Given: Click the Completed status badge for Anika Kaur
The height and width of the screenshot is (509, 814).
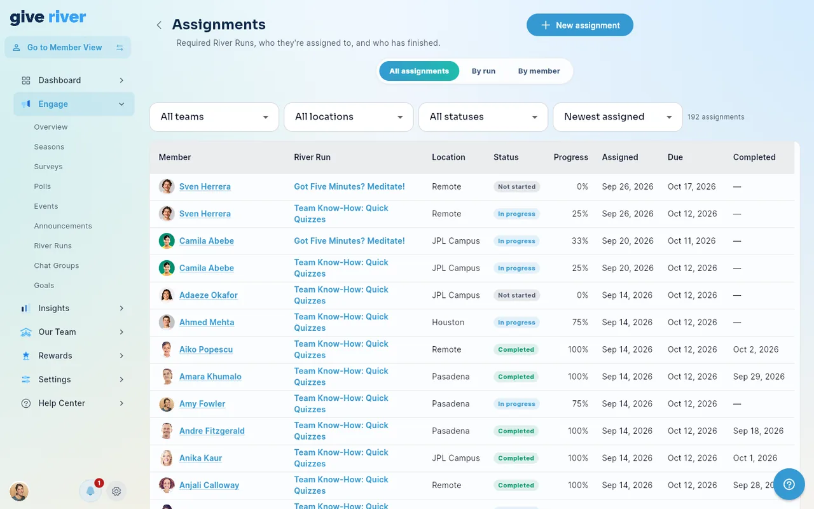Looking at the screenshot, I should pos(516,459).
